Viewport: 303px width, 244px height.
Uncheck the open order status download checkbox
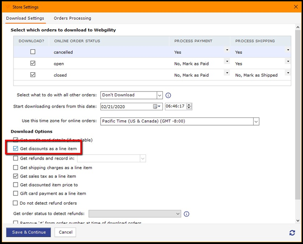pyautogui.click(x=33, y=64)
